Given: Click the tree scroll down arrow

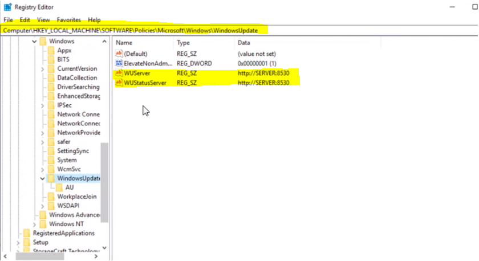Looking at the screenshot, I should pyautogui.click(x=104, y=247).
